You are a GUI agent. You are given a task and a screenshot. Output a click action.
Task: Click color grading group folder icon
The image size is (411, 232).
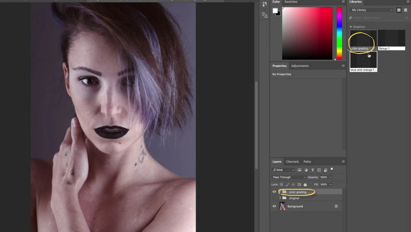(x=284, y=192)
